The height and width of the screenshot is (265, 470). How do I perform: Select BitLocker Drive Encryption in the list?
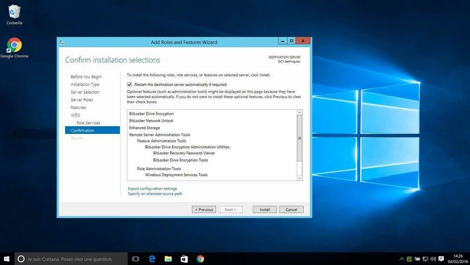(151, 114)
